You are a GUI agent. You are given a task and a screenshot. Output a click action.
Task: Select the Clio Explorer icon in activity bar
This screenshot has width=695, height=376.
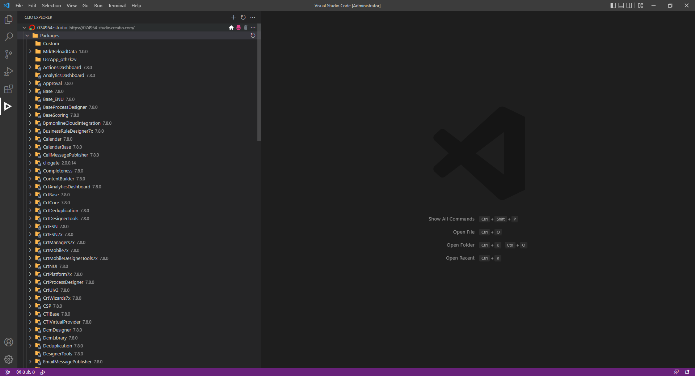pos(8,106)
